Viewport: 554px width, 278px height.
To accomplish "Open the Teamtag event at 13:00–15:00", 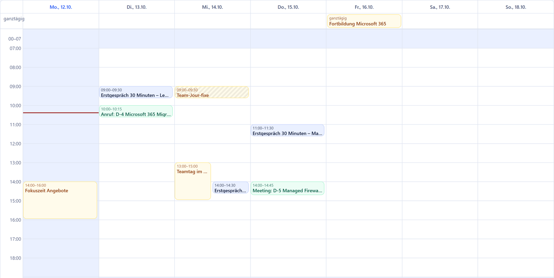I will coord(193,181).
